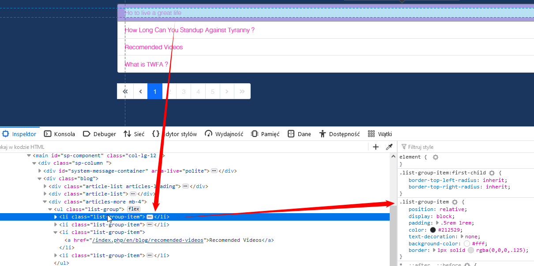534x266 pixels.
Task: Open the Sieć network tab
Action: point(134,134)
